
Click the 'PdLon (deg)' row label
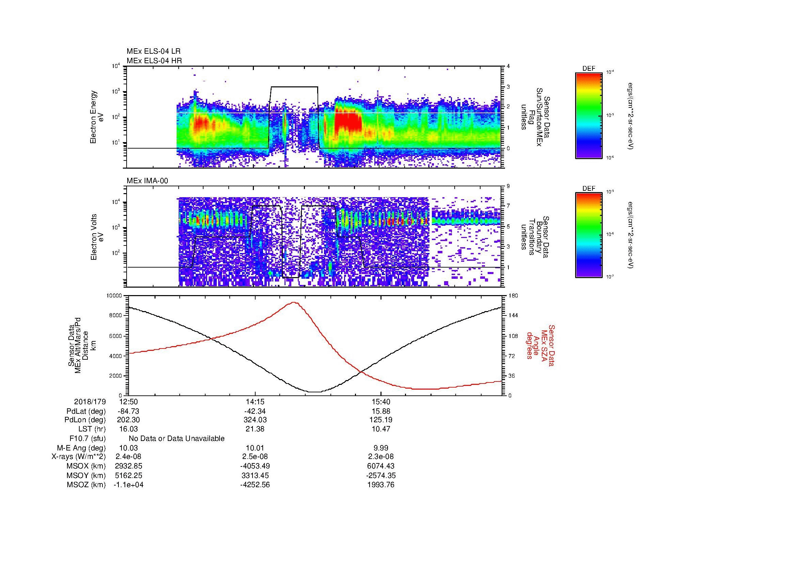click(x=85, y=420)
